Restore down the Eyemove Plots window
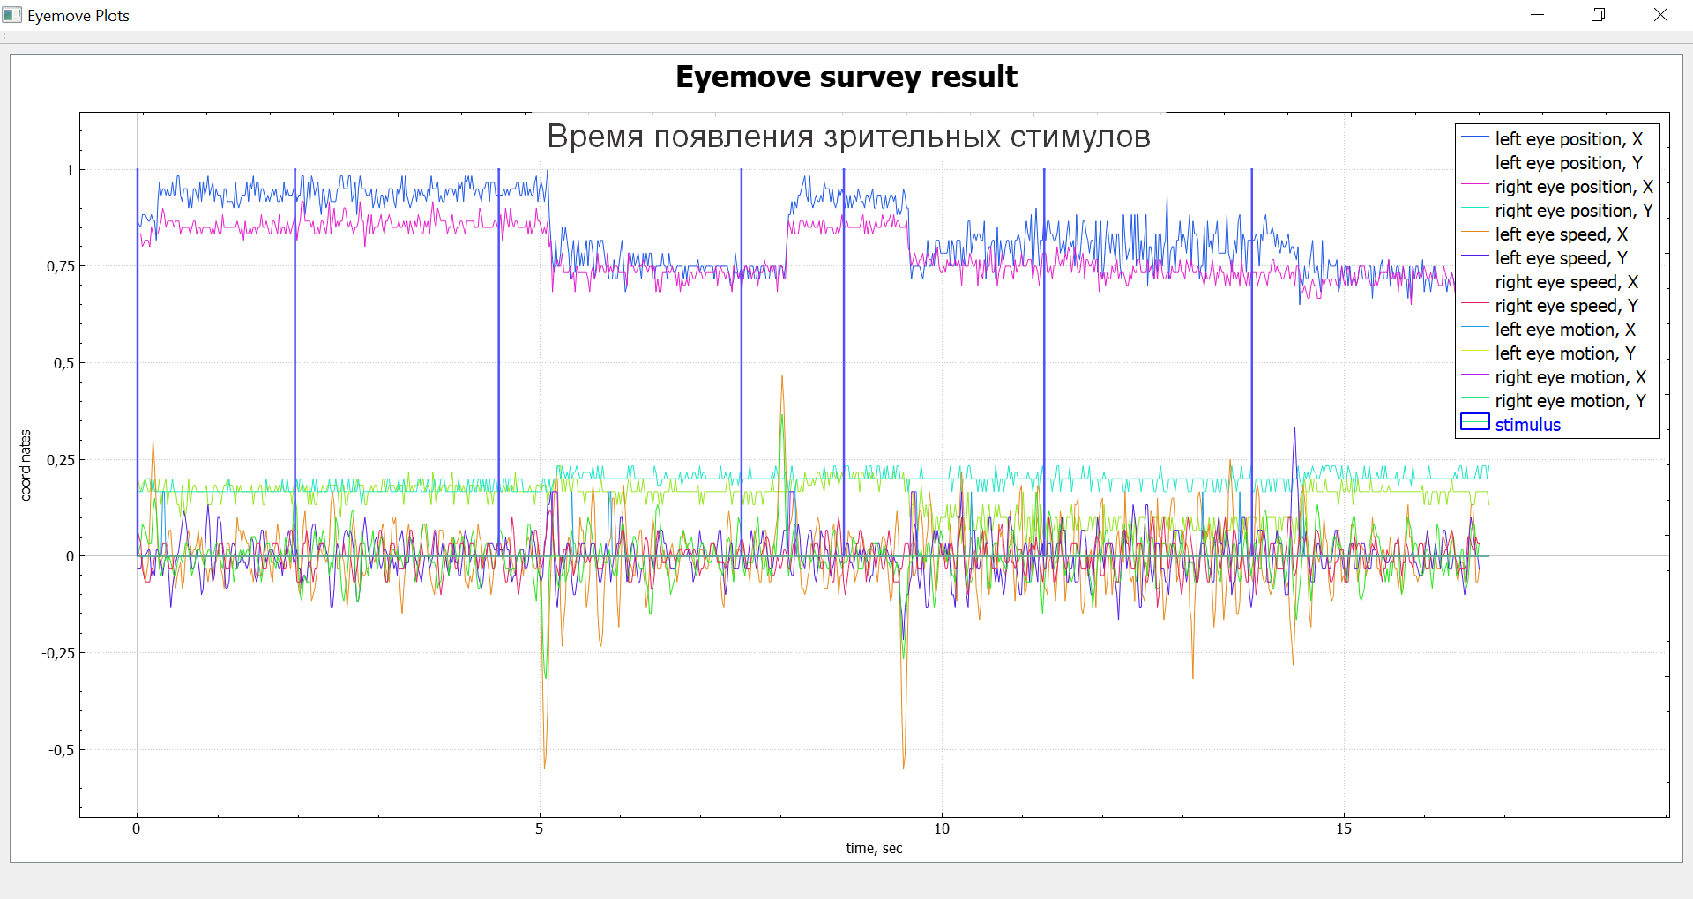 click(1598, 15)
